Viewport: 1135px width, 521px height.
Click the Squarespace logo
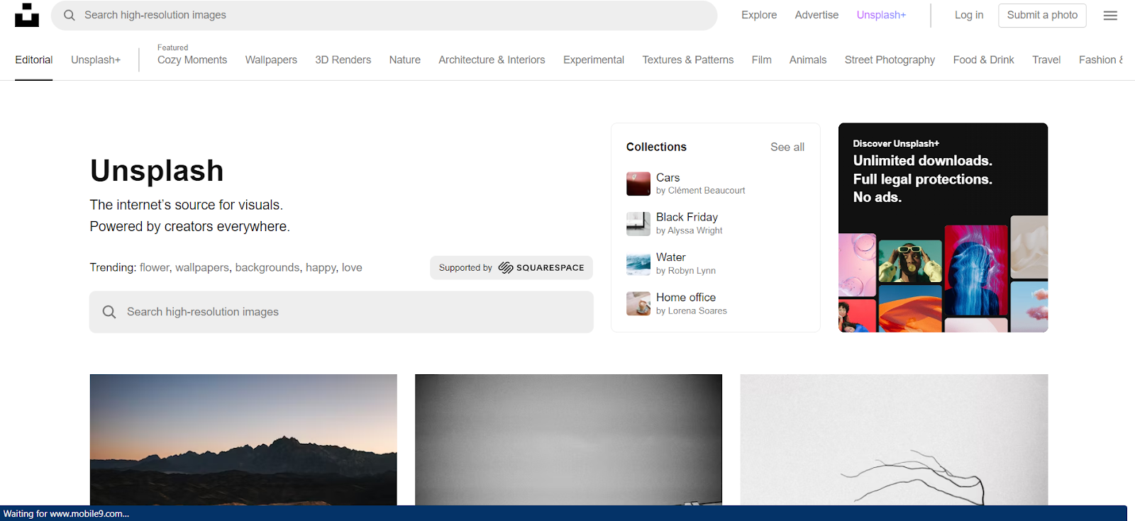pos(541,267)
